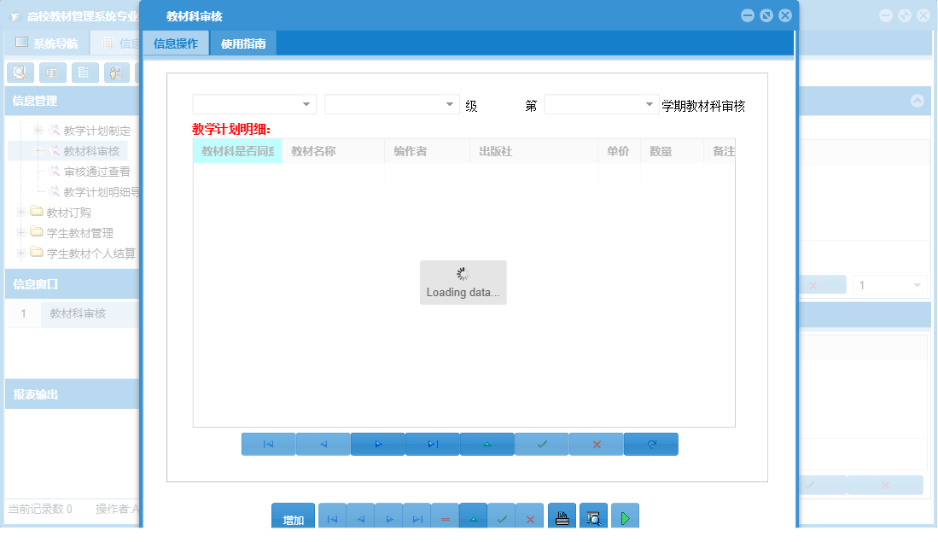Screen dimensions: 938x542
Task: Click the print icon at the bottom toolbar
Action: [x=562, y=516]
